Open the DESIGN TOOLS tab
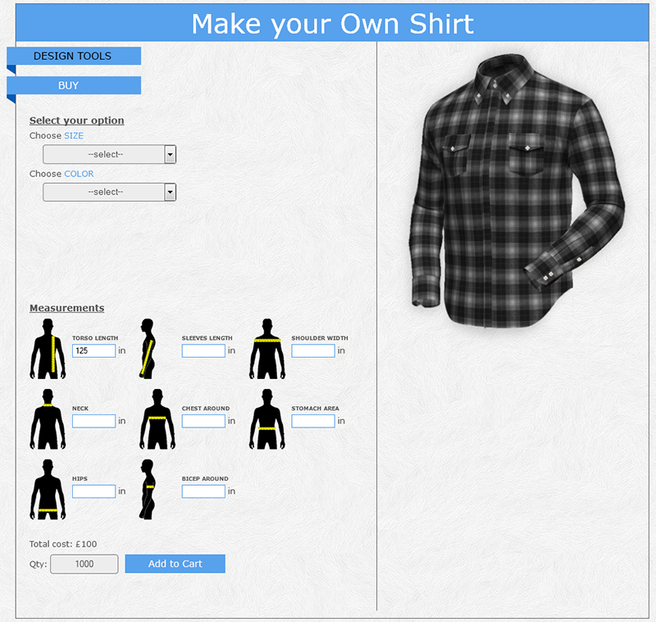 (74, 56)
